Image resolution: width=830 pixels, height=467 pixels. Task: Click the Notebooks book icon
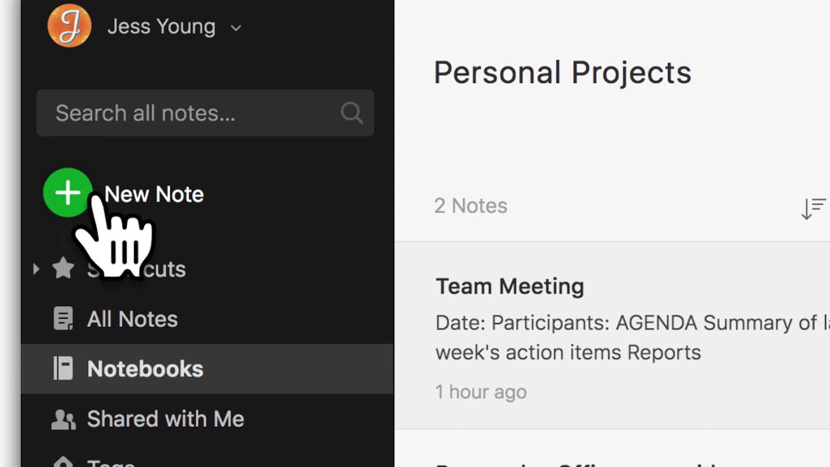[63, 368]
